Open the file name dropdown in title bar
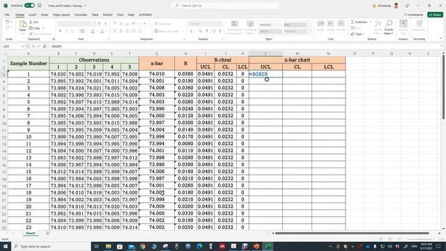This screenshot has height=251, width=446. [85, 6]
